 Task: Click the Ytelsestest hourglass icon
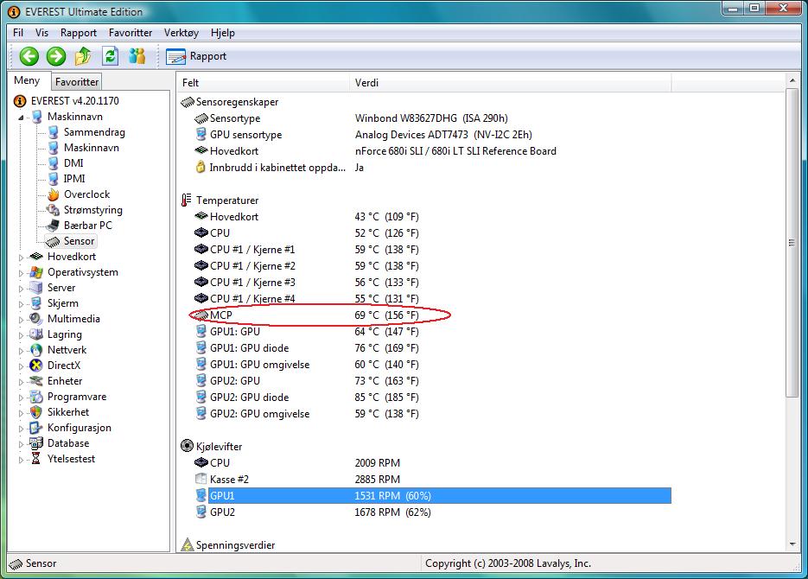point(36,459)
